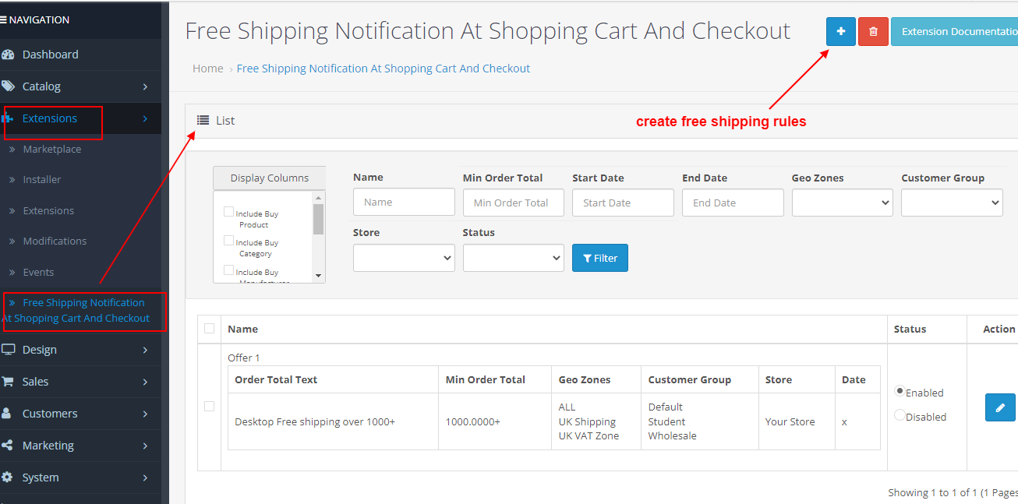Select the Disabled radio button for Offer 1

point(900,417)
